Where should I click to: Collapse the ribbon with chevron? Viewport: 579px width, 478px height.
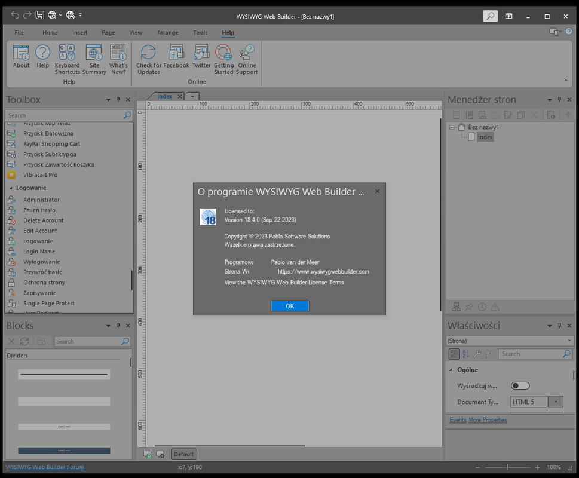click(x=566, y=80)
